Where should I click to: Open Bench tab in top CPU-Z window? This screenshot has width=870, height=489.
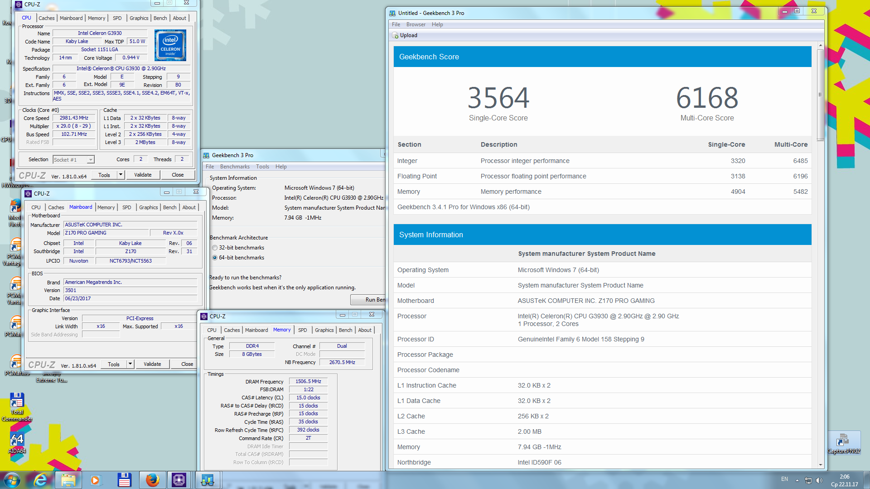tap(160, 18)
